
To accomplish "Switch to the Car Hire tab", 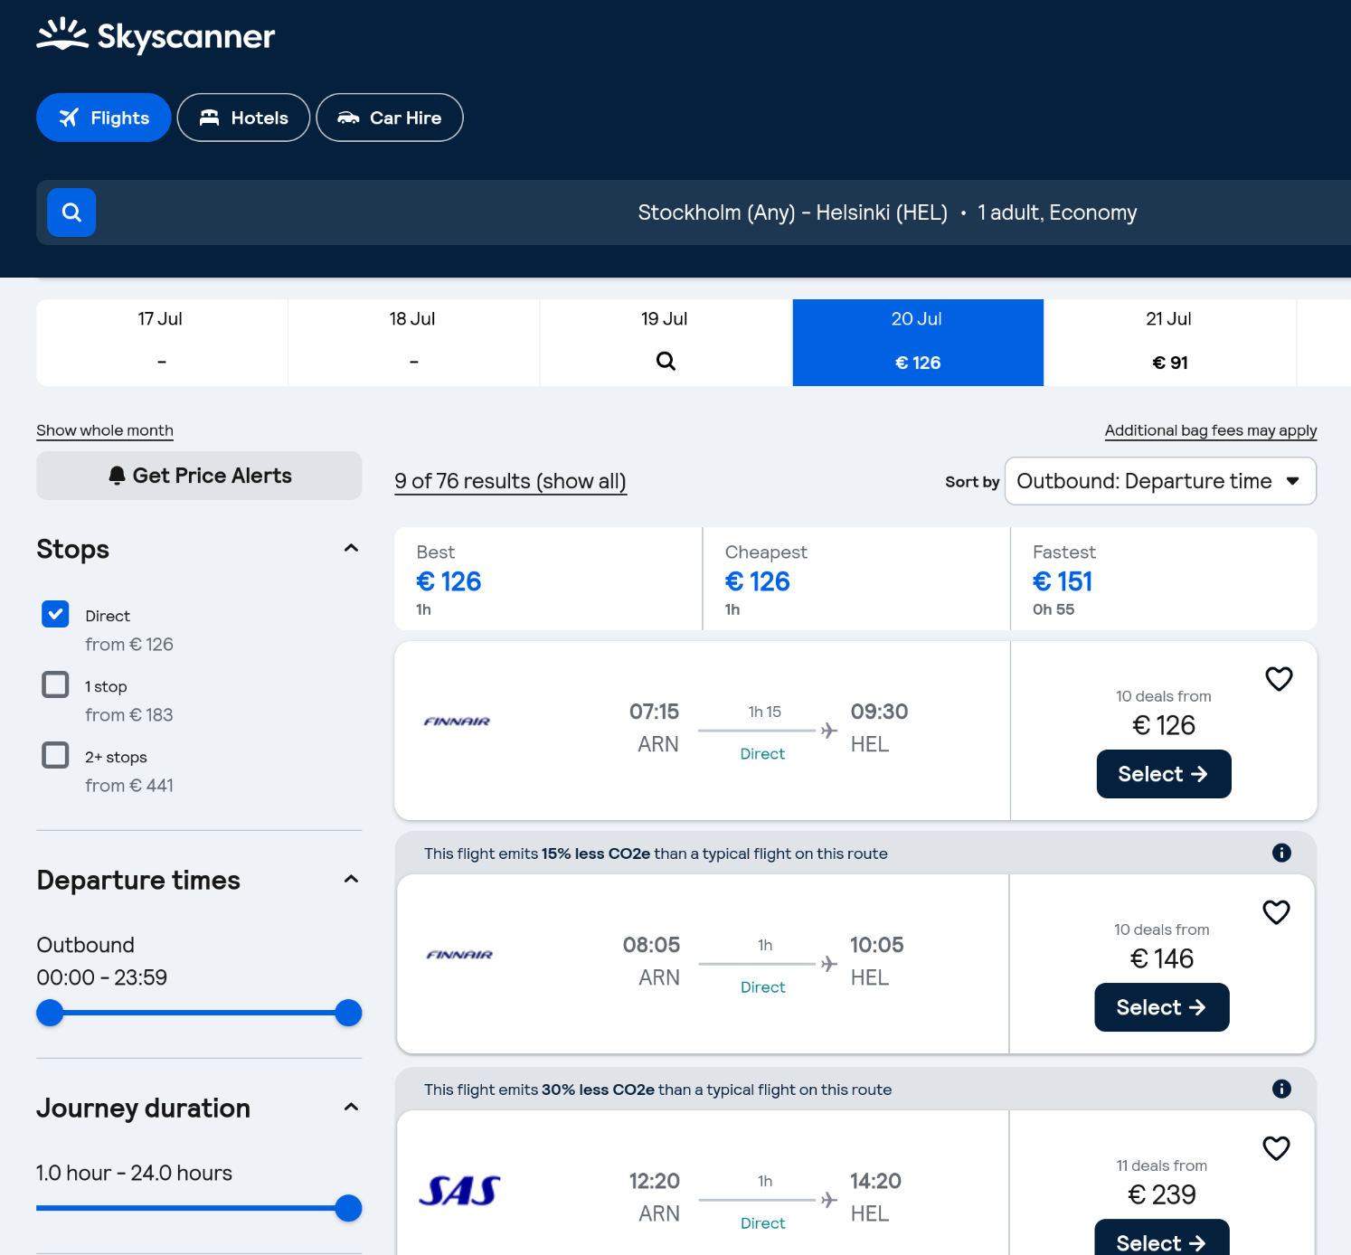I will click(390, 118).
